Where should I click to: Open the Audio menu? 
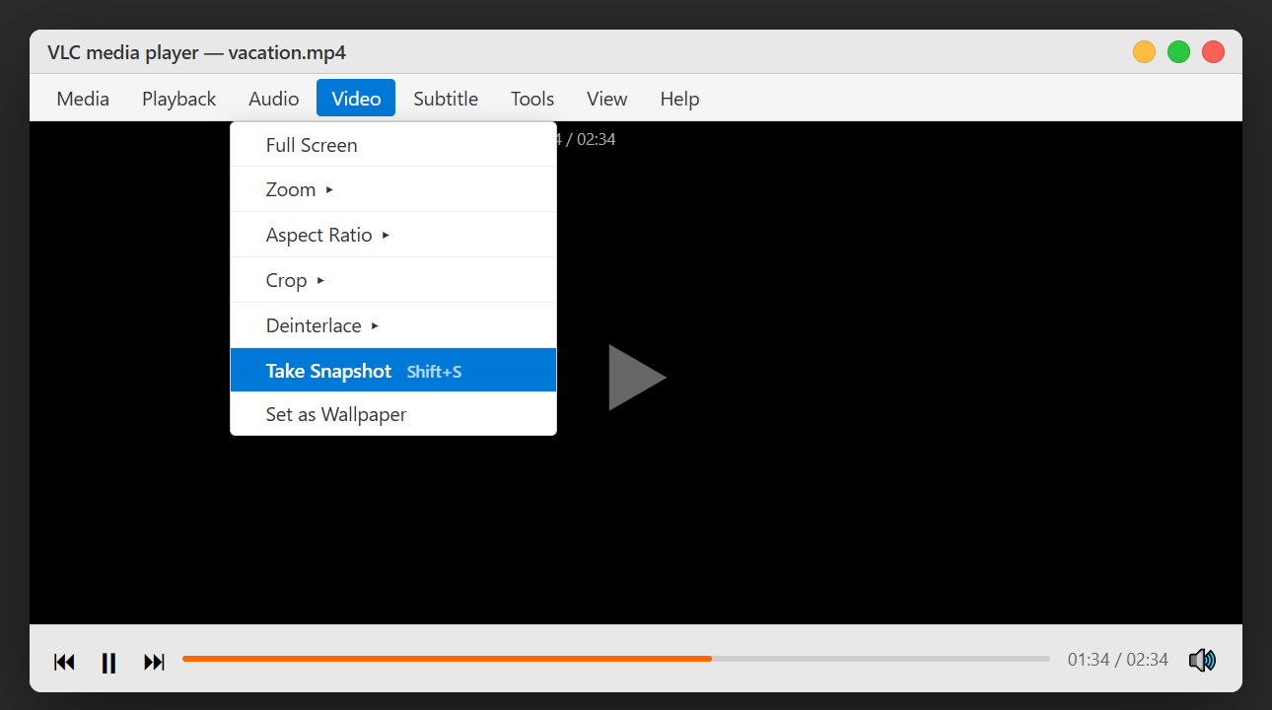click(274, 99)
